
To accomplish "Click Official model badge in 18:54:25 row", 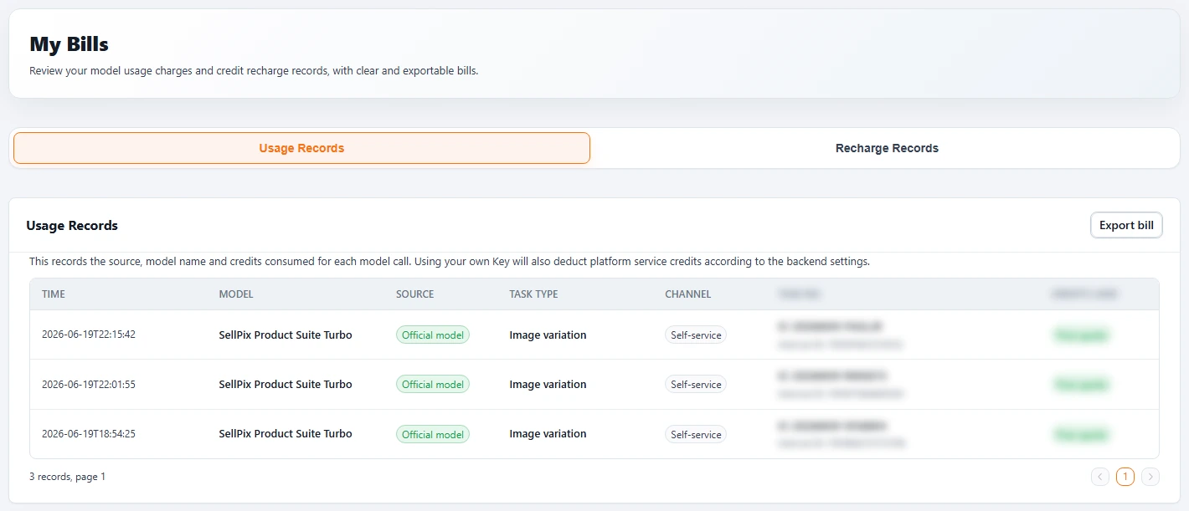I will 433,434.
